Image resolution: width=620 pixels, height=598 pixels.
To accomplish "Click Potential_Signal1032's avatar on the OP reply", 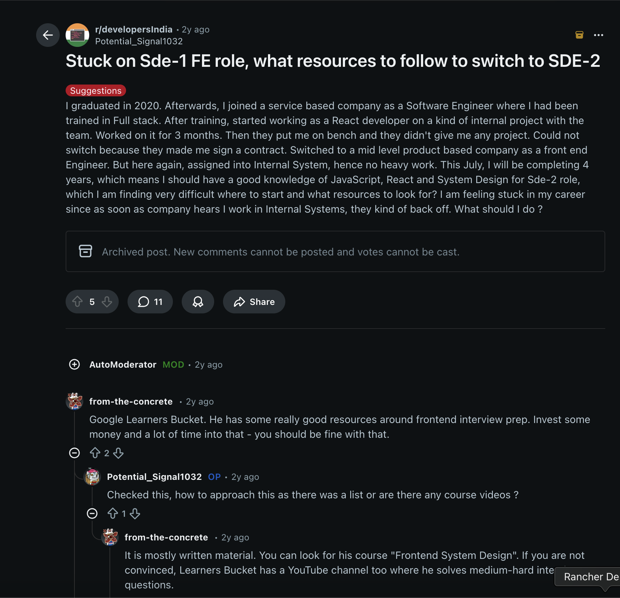I will [92, 477].
